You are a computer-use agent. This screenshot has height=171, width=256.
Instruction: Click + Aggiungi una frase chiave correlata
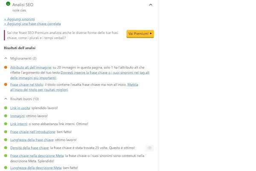32,24
